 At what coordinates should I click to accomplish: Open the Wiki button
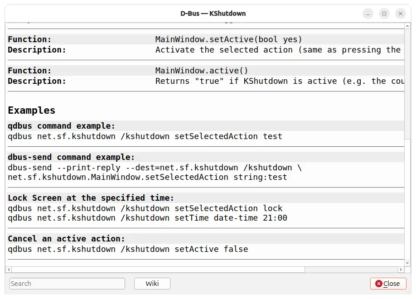click(152, 284)
